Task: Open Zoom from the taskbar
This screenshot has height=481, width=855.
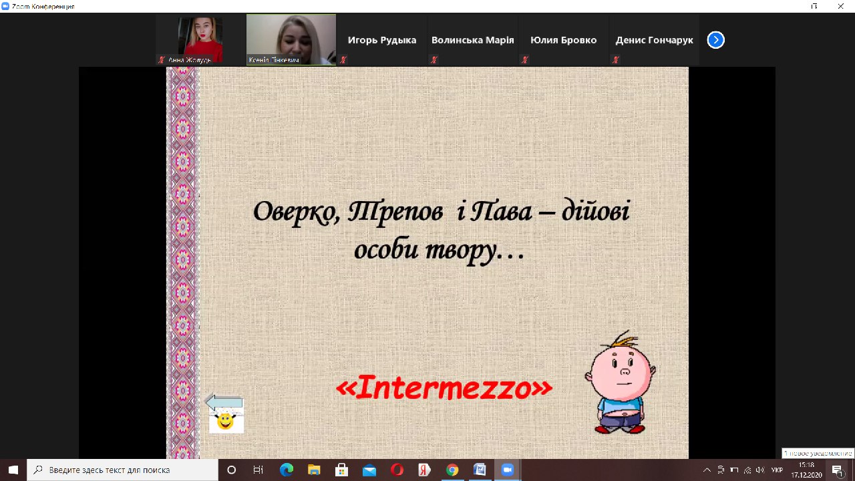Action: [506, 470]
